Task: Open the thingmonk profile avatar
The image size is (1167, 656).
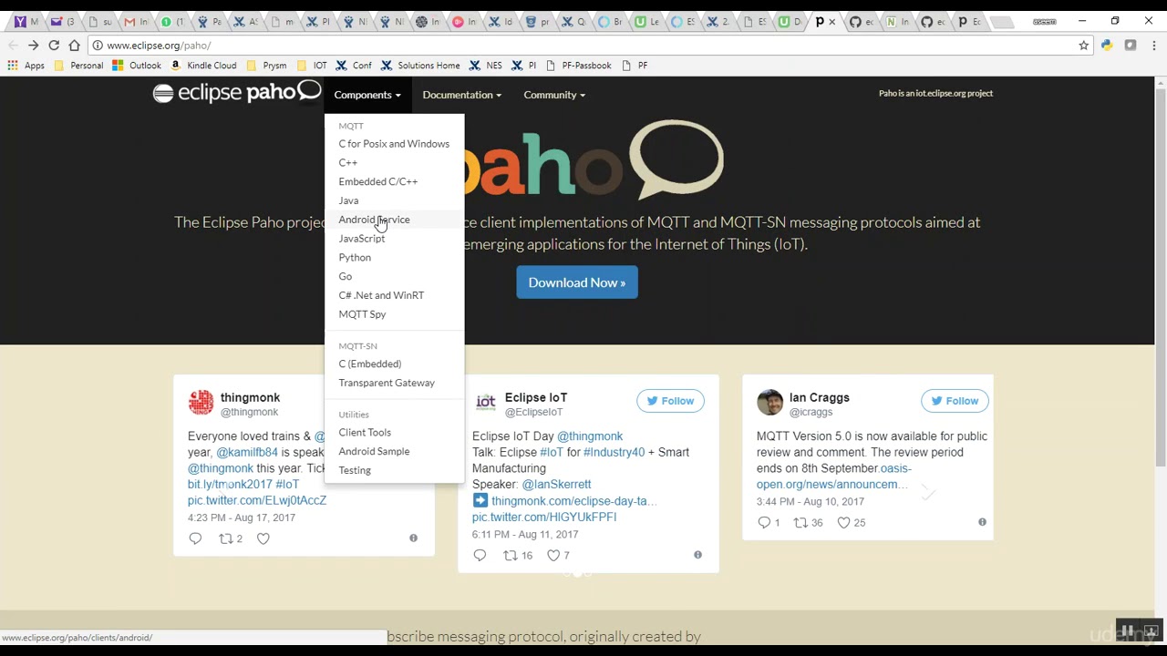Action: pos(201,402)
